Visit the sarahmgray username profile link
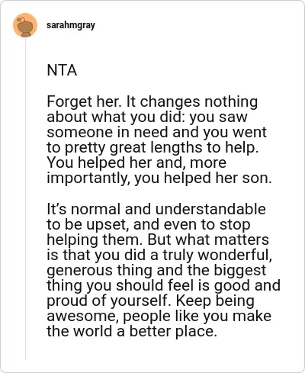Viewport: 305px width, 373px height. click(x=71, y=25)
